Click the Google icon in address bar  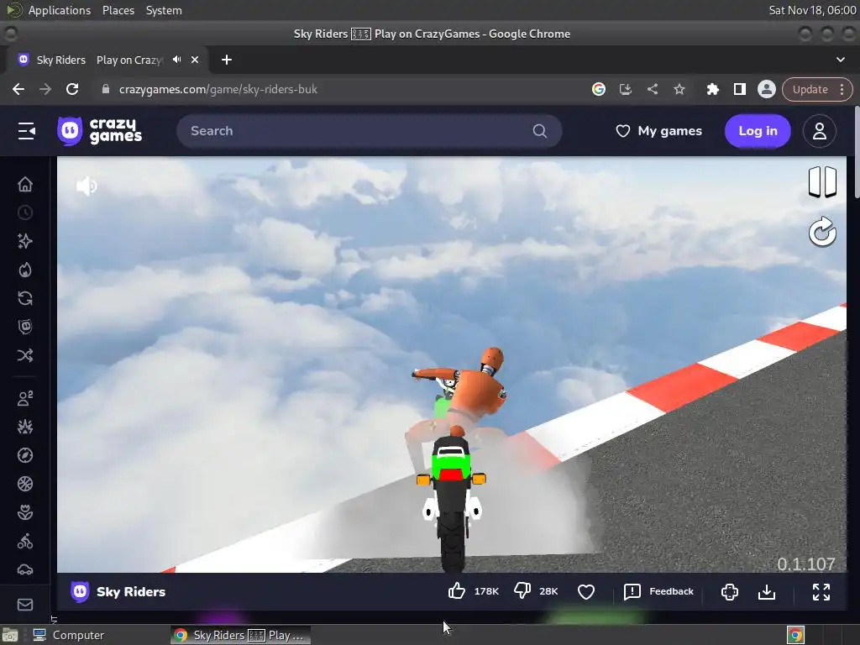point(598,89)
